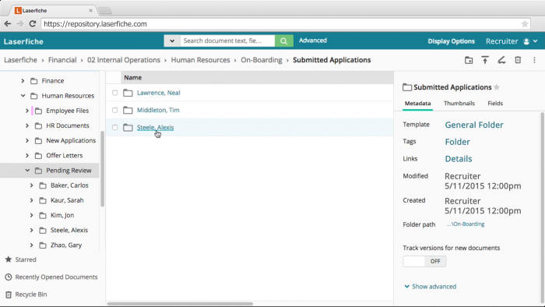Click the On-Boarding folder path link
This screenshot has width=545, height=307.
(x=466, y=224)
